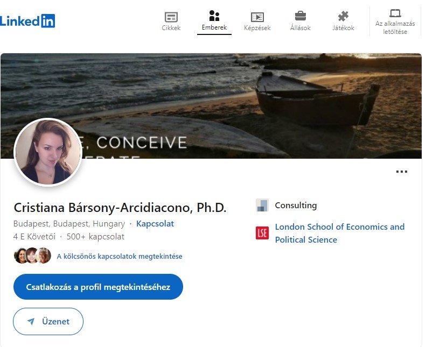View the round profile photo

[x=48, y=152]
